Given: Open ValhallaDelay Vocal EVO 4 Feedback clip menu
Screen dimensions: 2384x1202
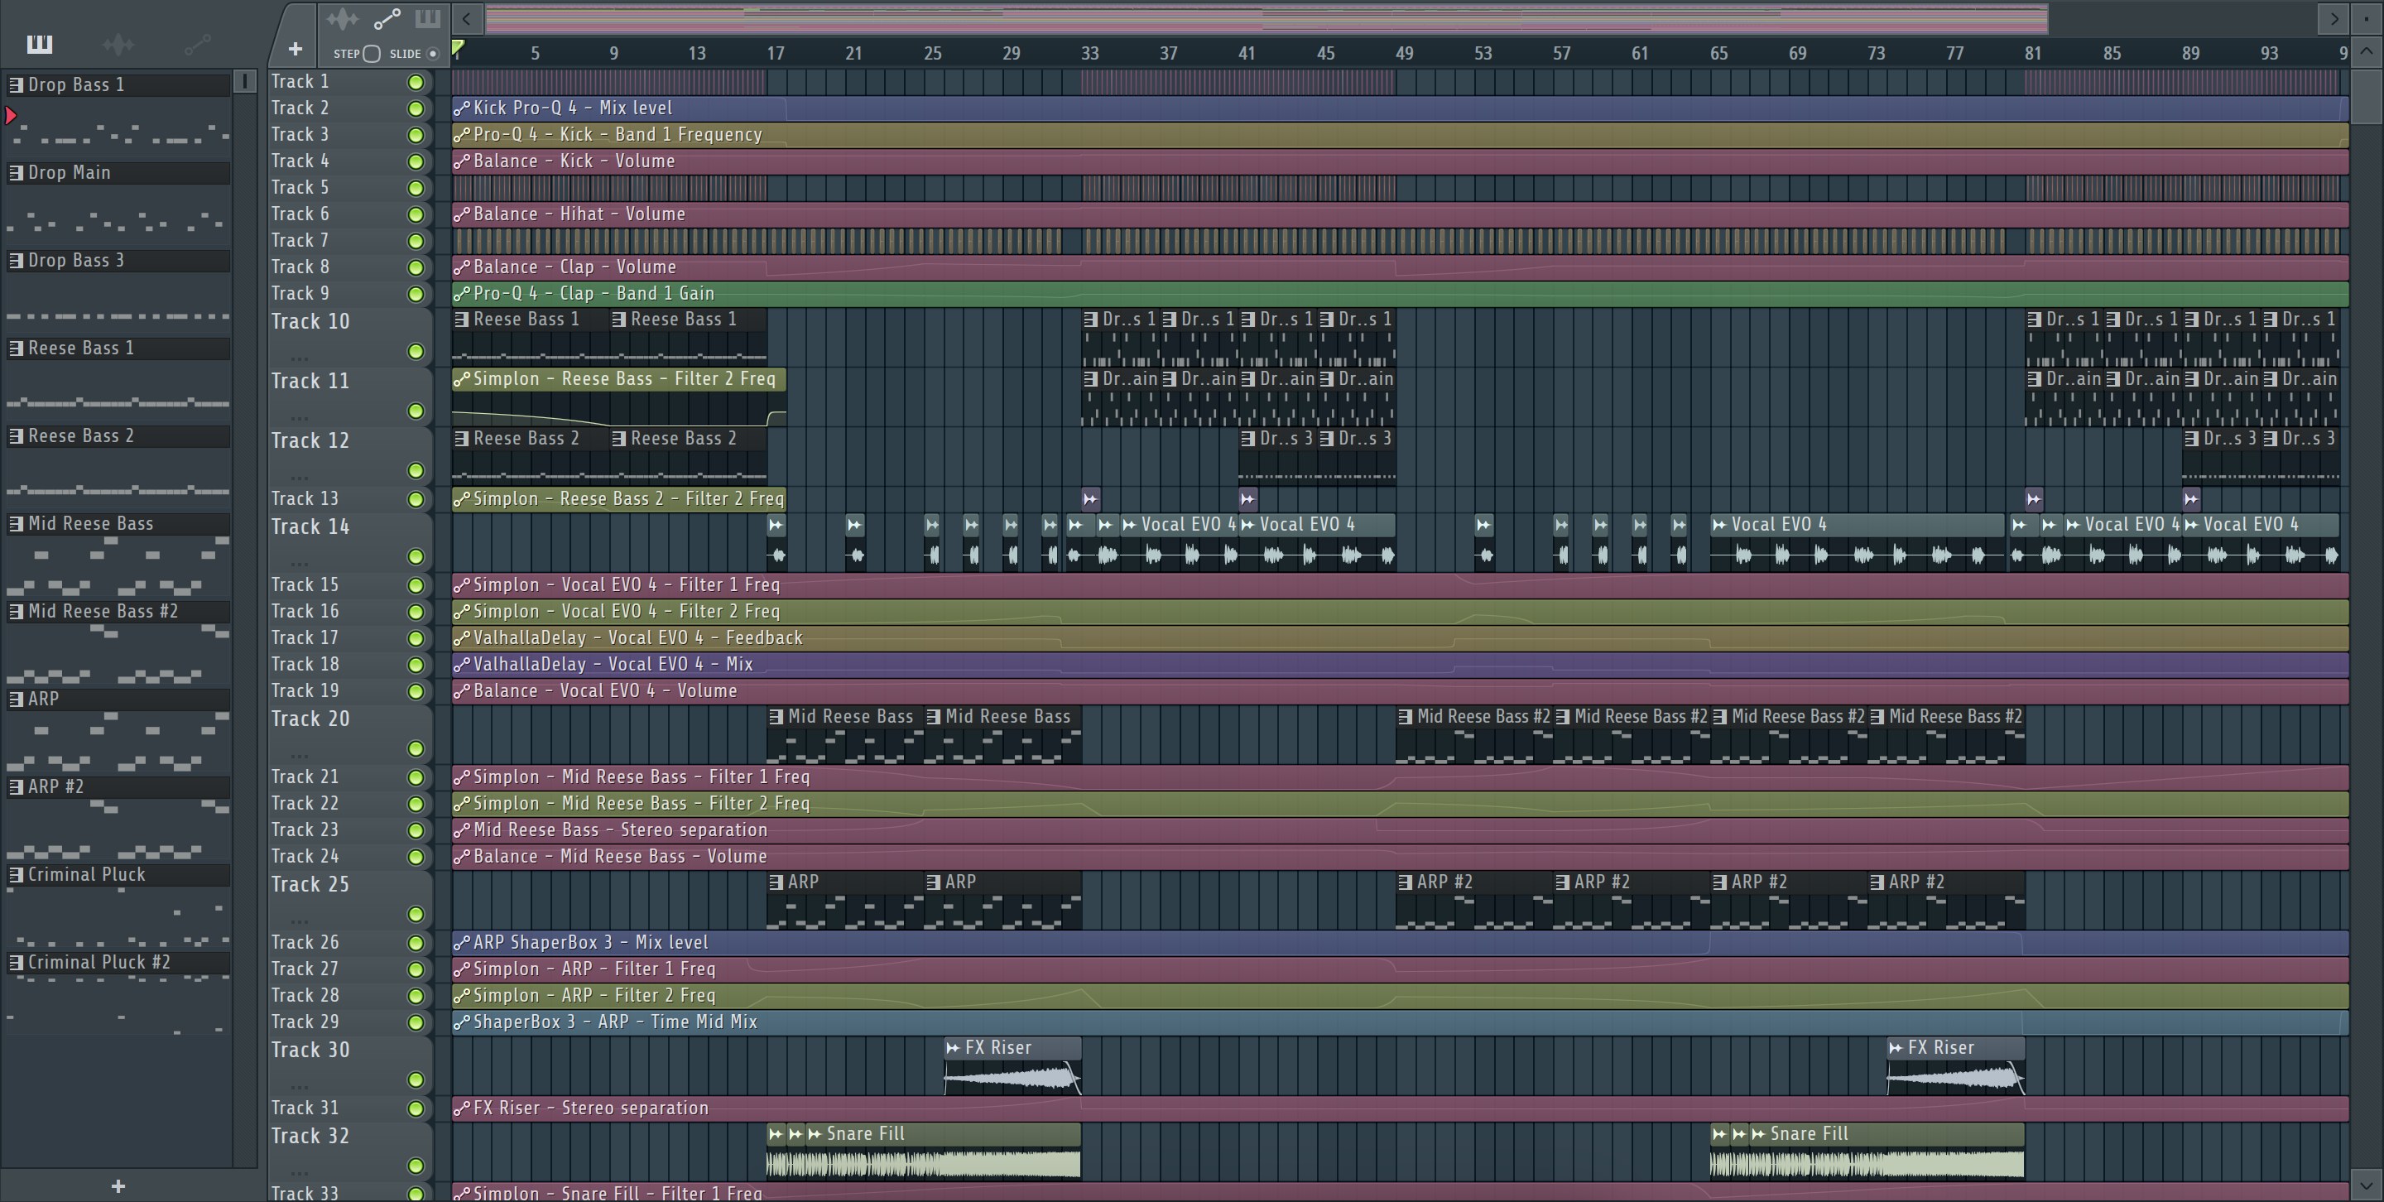Looking at the screenshot, I should click(462, 638).
